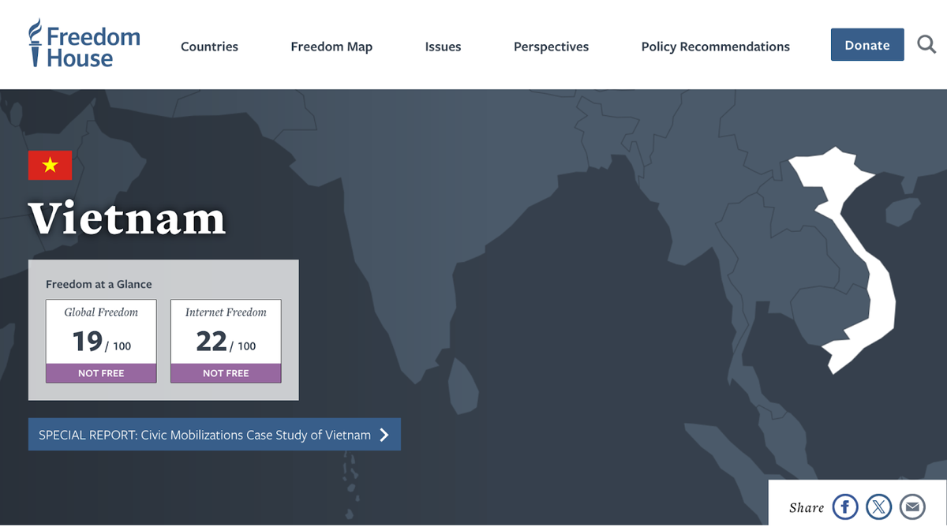Open the Issues menu
Viewport: 947px width, 527px height.
[x=443, y=47]
